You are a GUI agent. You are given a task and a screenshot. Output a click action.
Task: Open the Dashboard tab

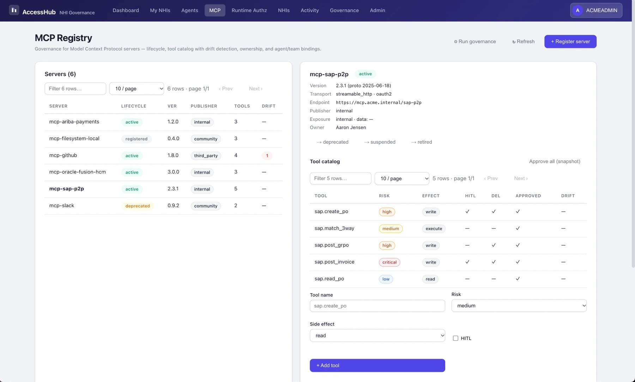(x=126, y=10)
